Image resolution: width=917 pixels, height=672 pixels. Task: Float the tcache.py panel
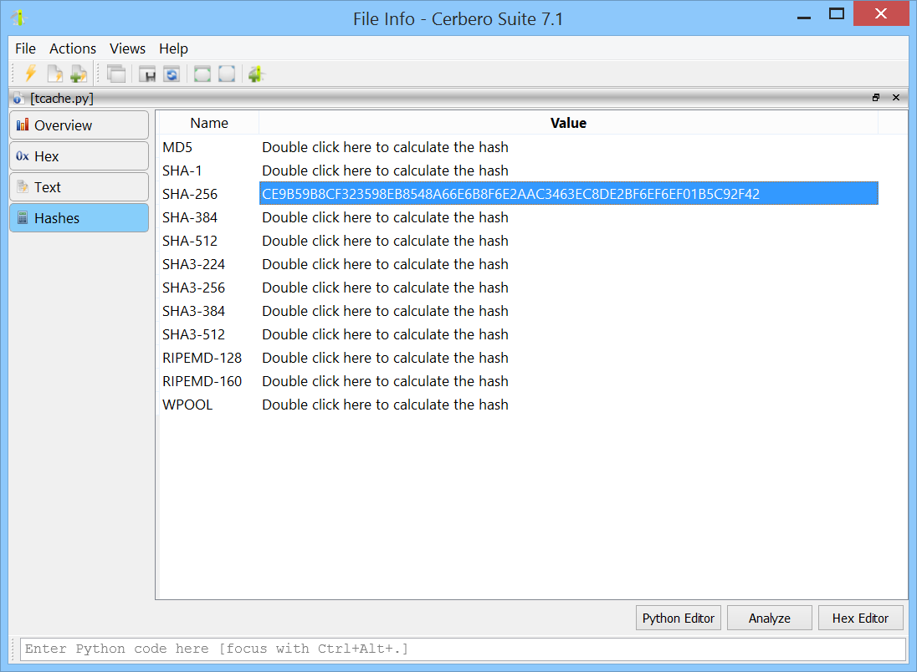point(875,98)
